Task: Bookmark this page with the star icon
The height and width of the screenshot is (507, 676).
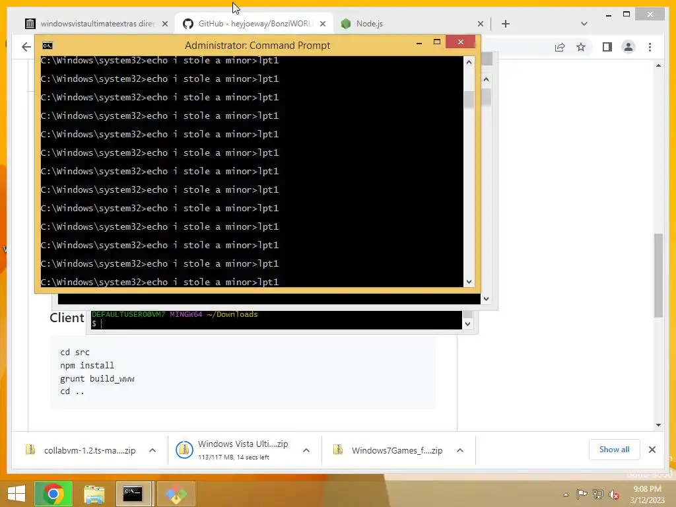Action: coord(581,47)
